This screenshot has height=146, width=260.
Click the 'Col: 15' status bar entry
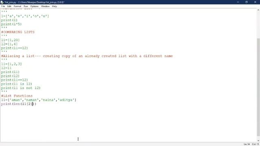click(256, 144)
